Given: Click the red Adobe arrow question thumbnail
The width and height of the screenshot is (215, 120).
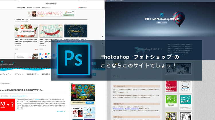Looking at the screenshot, I should click(7, 105).
